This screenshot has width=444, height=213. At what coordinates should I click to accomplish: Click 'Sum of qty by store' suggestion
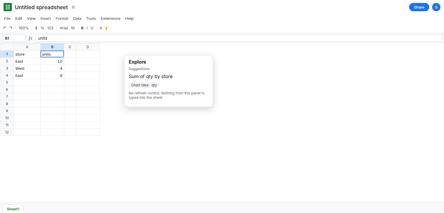[151, 76]
